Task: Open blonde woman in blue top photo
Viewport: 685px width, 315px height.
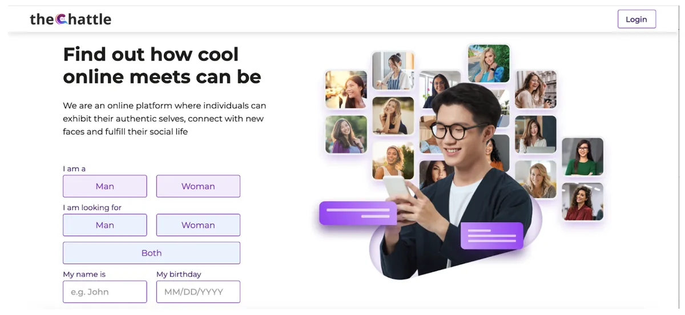Action: (x=489, y=64)
